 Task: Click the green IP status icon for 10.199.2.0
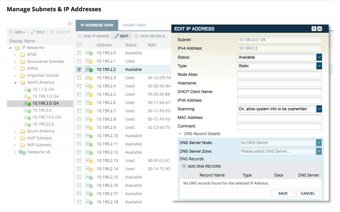point(88,53)
